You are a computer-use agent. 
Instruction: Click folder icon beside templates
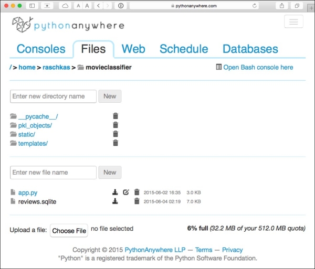tap(13, 143)
